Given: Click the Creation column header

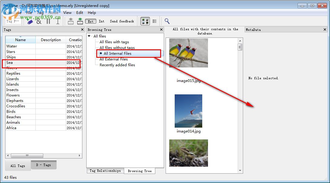Looking at the screenshot, I should point(74,40).
